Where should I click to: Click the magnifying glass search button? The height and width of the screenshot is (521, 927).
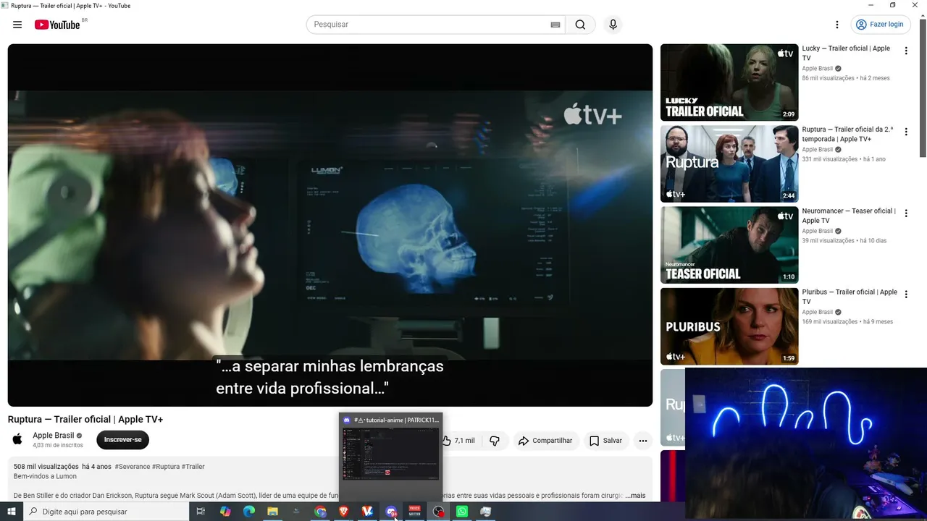click(580, 25)
